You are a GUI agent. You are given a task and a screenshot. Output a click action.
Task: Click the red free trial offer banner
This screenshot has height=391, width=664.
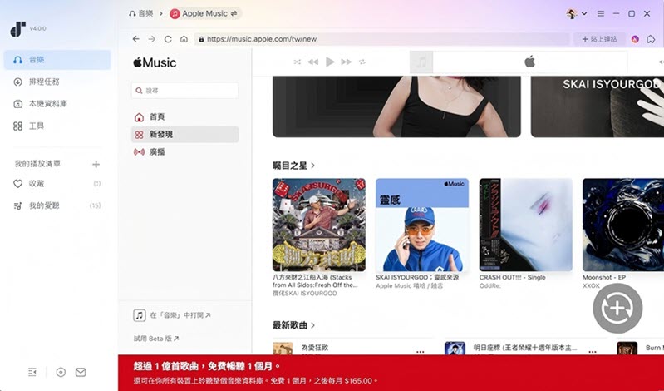point(391,373)
